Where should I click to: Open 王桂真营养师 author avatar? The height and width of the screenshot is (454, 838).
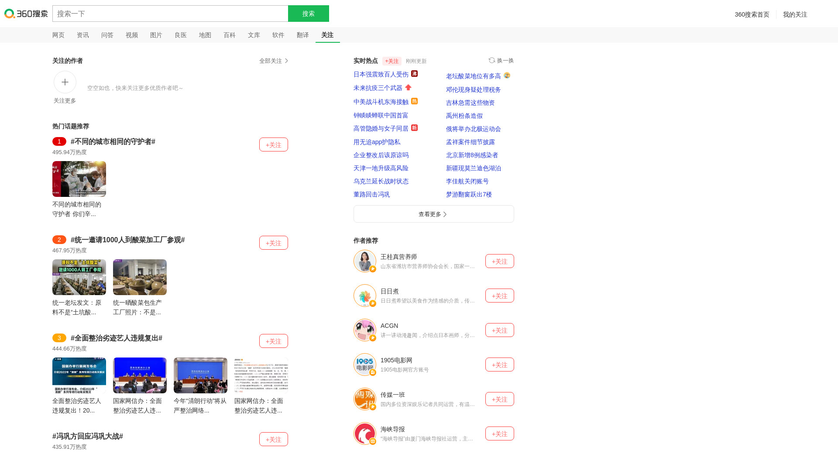click(x=364, y=261)
